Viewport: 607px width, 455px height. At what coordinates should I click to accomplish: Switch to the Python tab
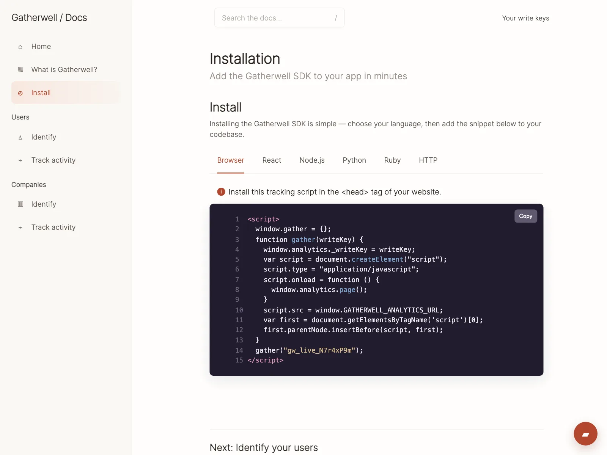tap(354, 160)
